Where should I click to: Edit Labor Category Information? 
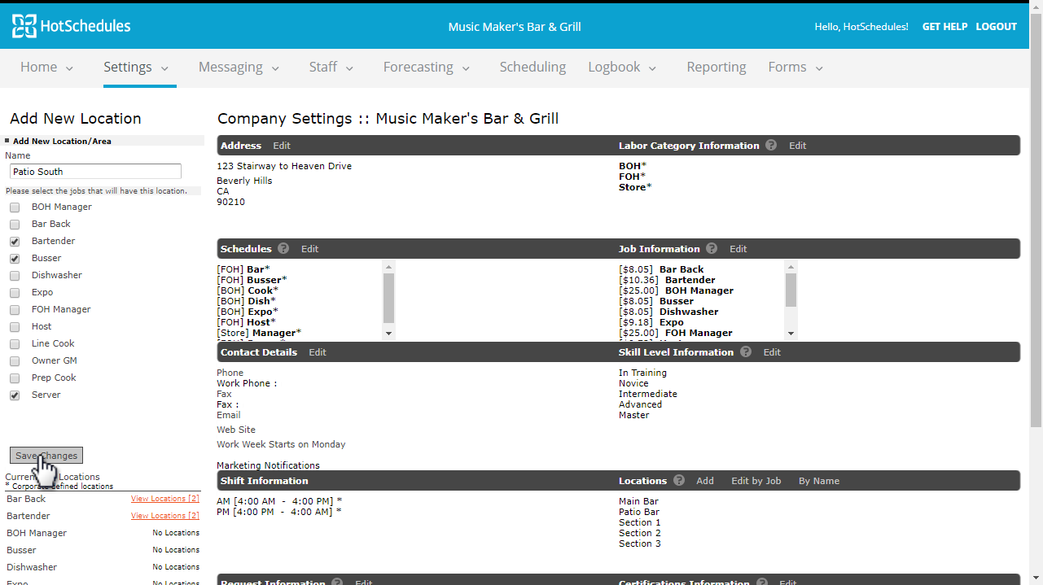pos(798,146)
